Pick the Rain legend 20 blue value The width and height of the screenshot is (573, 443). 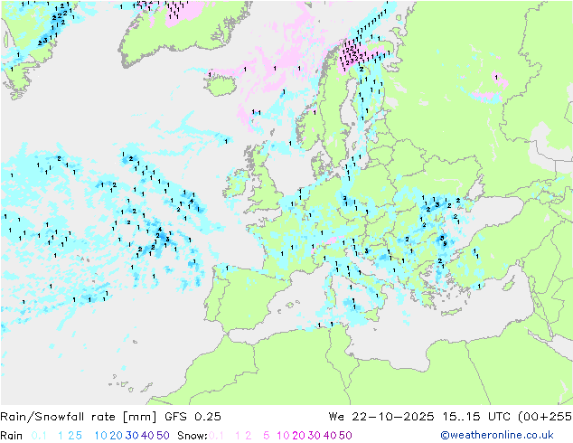tap(117, 436)
